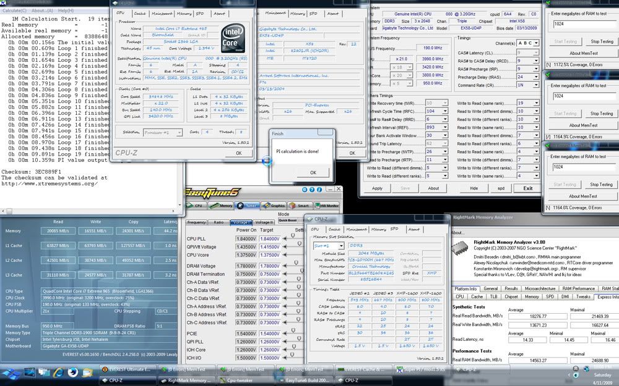The height and width of the screenshot is (386, 619).
Task: Click the arrow beside CPU PLL target voltage
Action: pyautogui.click(x=285, y=238)
